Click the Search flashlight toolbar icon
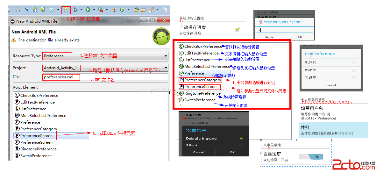The width and height of the screenshot is (376, 173). [151, 10]
